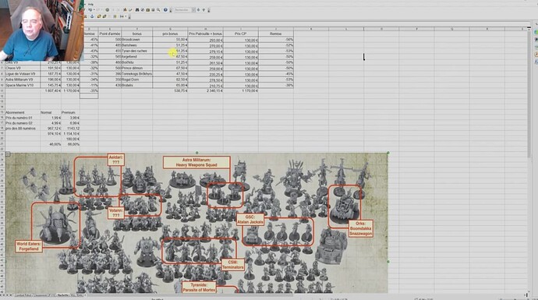Select the 'Broodcoven' cell
538x300 pixels.
(137, 40)
